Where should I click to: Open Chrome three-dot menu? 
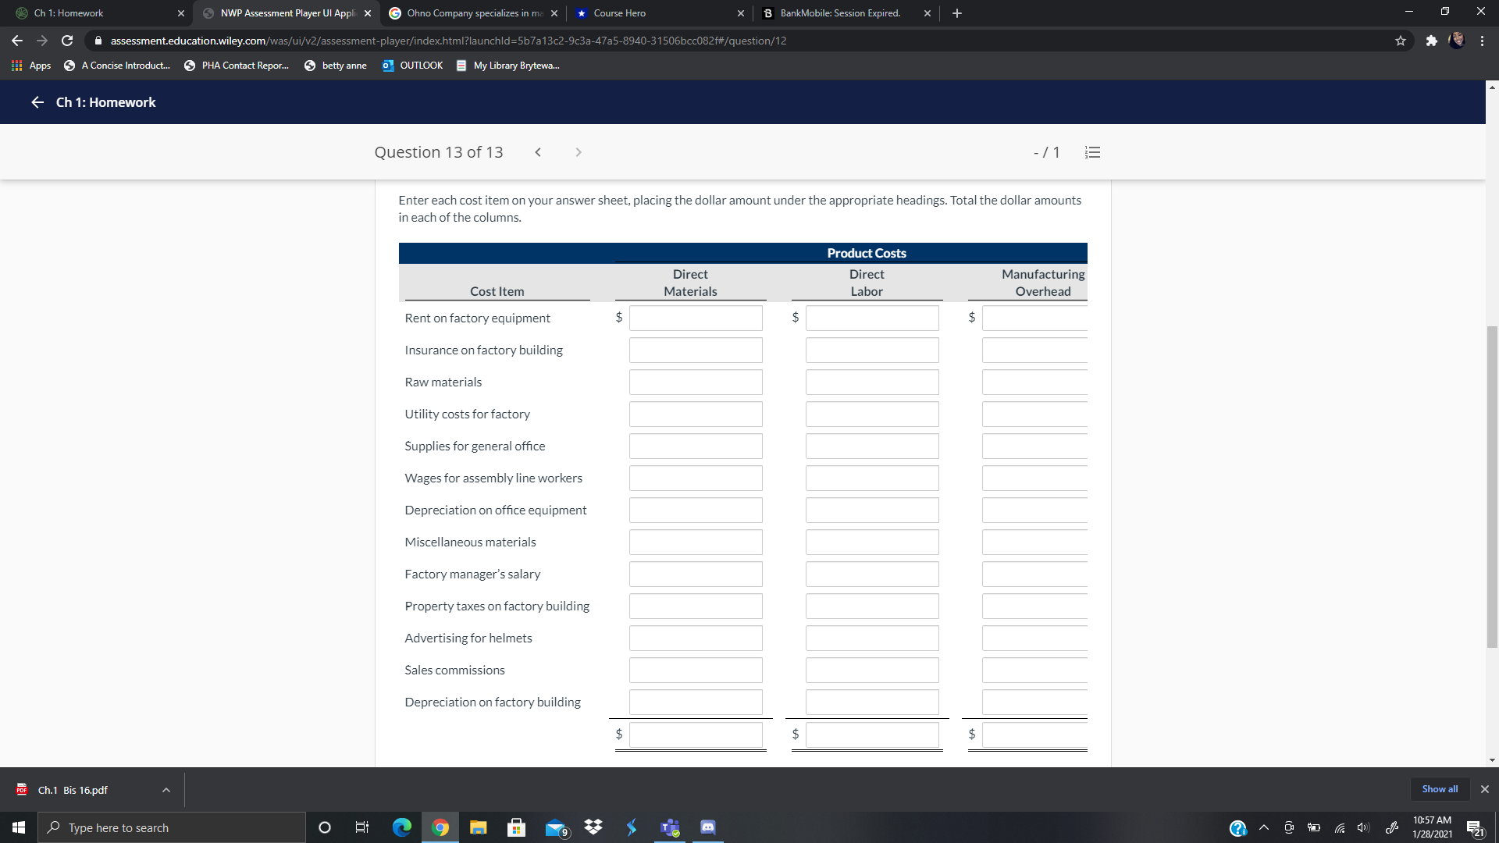(x=1482, y=41)
